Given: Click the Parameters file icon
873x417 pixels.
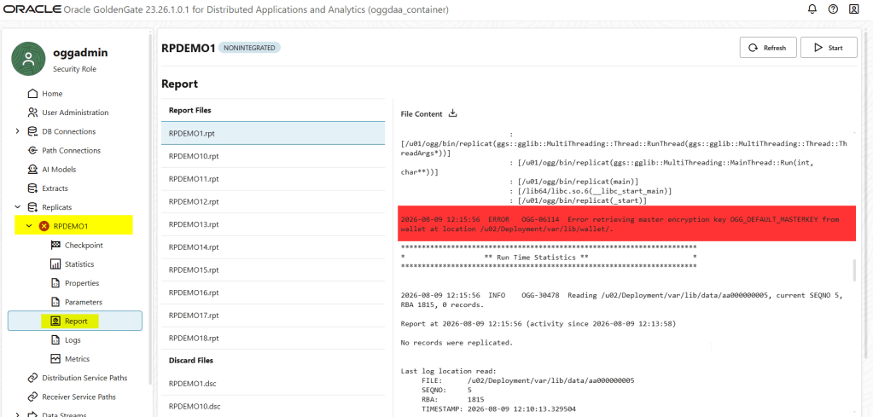Looking at the screenshot, I should pos(55,302).
